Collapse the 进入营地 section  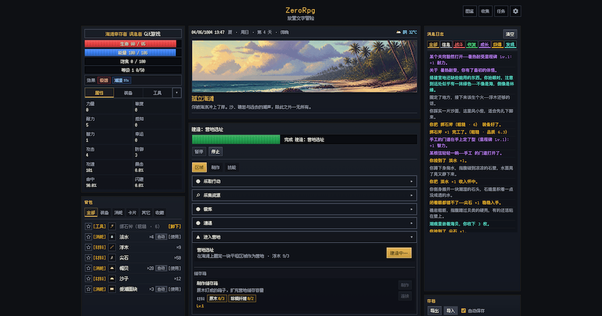click(x=305, y=237)
